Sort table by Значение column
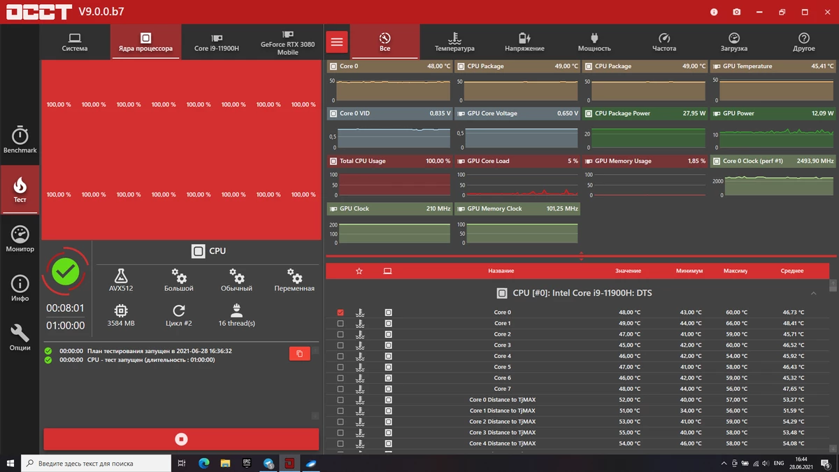 [628, 271]
